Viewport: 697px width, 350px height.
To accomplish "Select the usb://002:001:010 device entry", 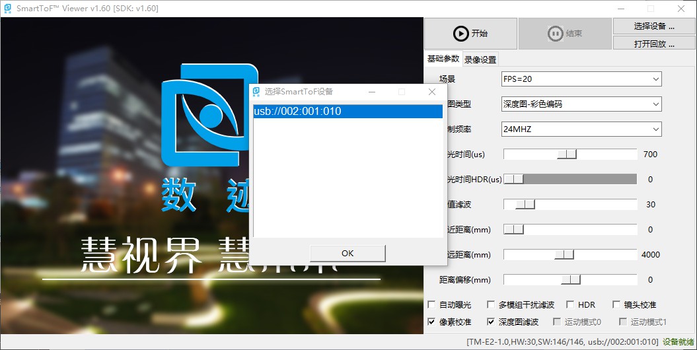I will pos(348,112).
